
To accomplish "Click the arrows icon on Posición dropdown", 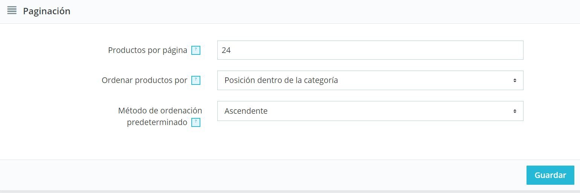I will pyautogui.click(x=514, y=80).
